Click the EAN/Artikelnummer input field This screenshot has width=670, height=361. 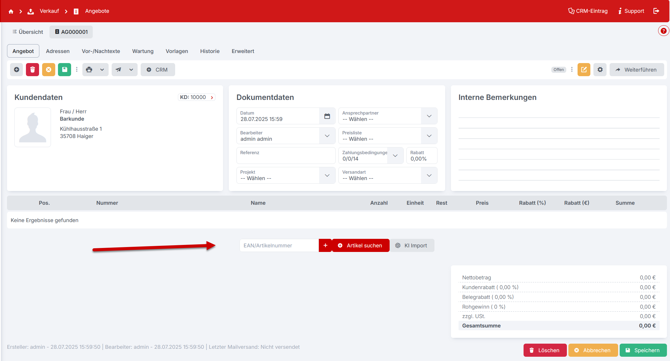tap(279, 246)
